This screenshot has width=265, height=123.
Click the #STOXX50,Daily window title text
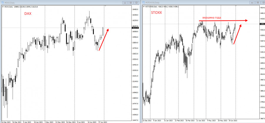pos(153,3)
